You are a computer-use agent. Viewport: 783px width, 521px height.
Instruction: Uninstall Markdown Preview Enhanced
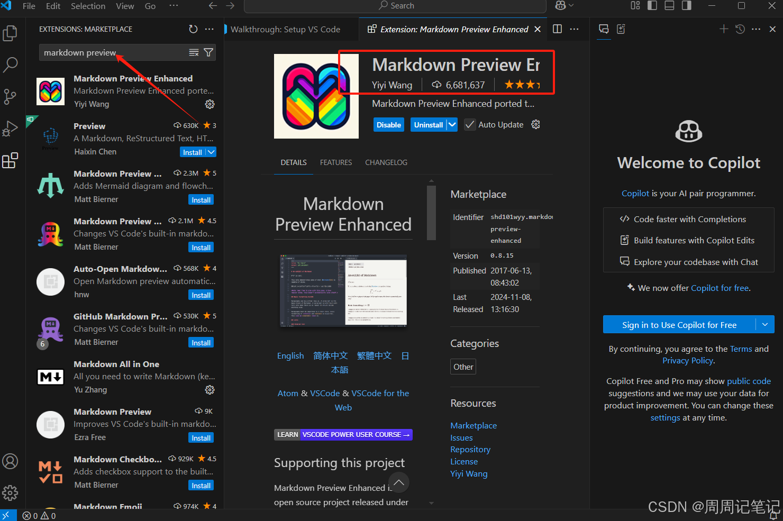click(429, 125)
